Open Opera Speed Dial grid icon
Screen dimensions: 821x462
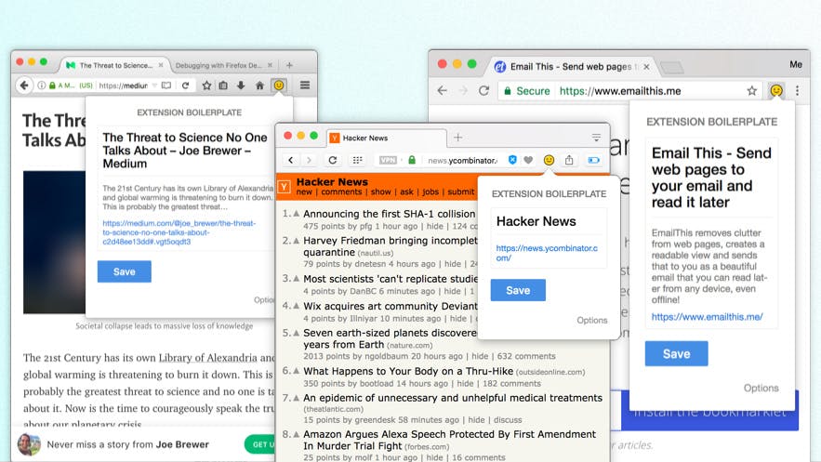[x=357, y=160]
